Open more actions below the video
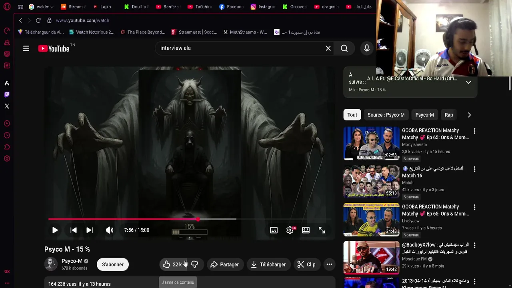 pos(329,264)
